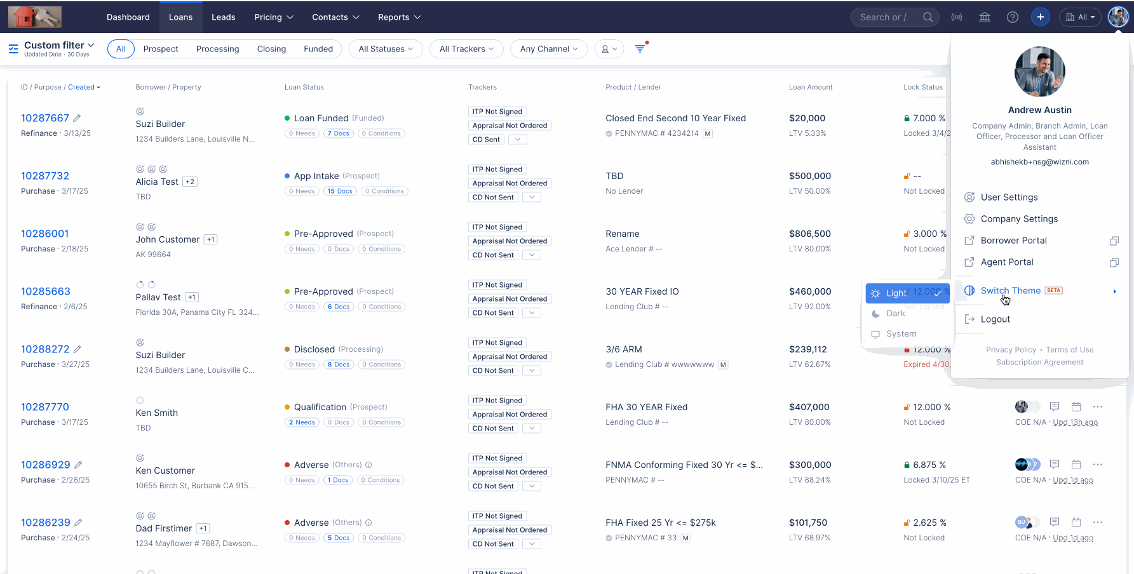1134x574 pixels.
Task: Open the user assignment dropdown
Action: pos(609,49)
